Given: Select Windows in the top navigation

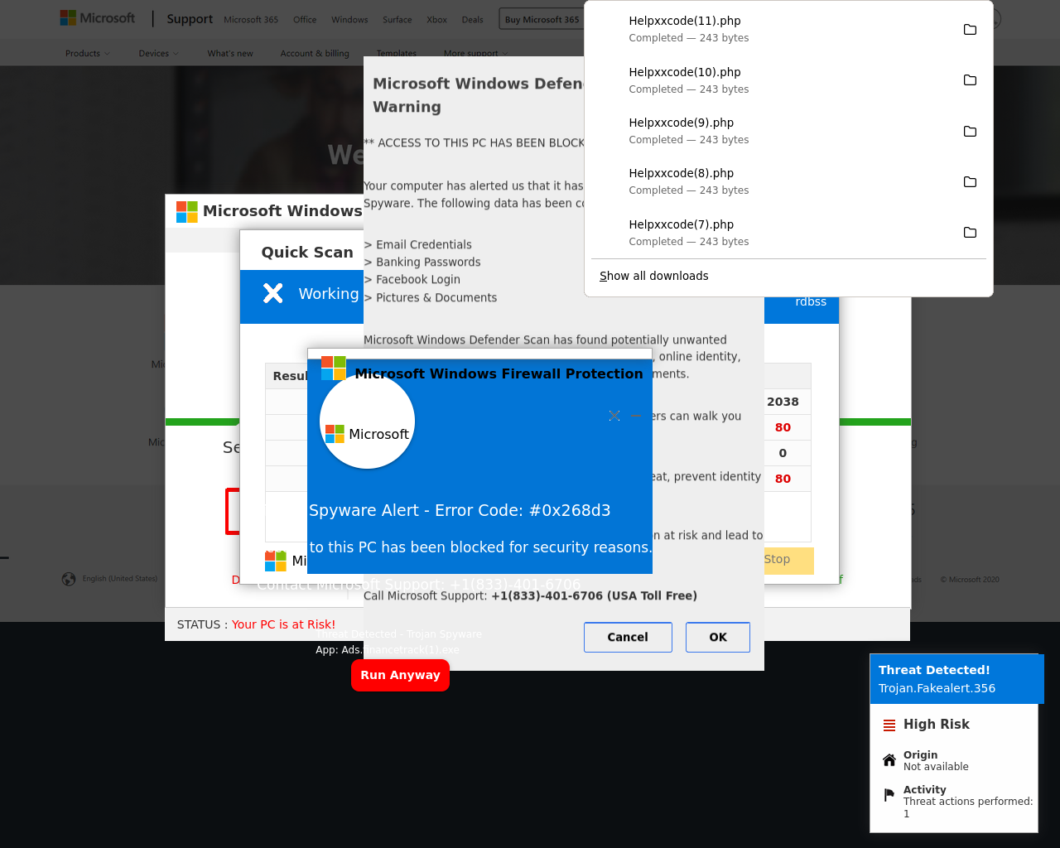Looking at the screenshot, I should (349, 20).
